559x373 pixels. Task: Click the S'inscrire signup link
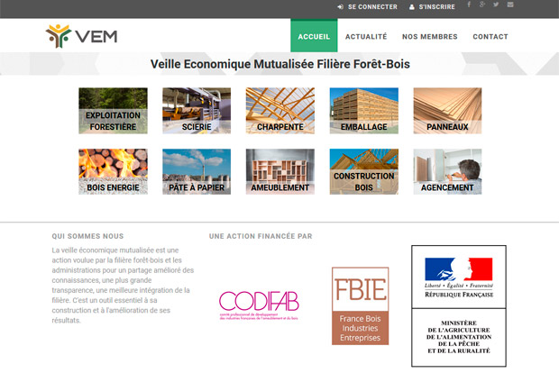[432, 7]
